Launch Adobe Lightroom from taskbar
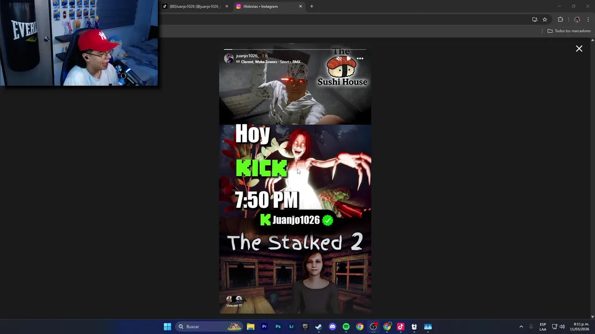Screen dimensions: 595x334 [291, 327]
